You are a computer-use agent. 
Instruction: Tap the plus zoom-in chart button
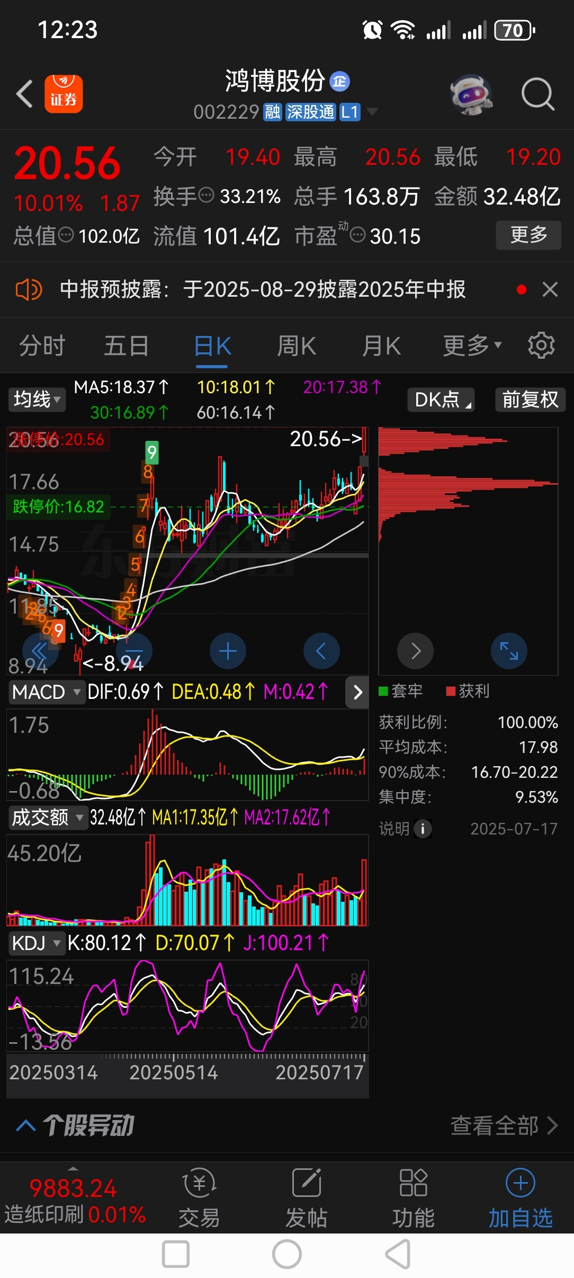[228, 651]
